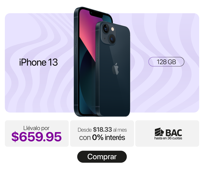Click the rear microphone hole near the cameras

[105, 38]
